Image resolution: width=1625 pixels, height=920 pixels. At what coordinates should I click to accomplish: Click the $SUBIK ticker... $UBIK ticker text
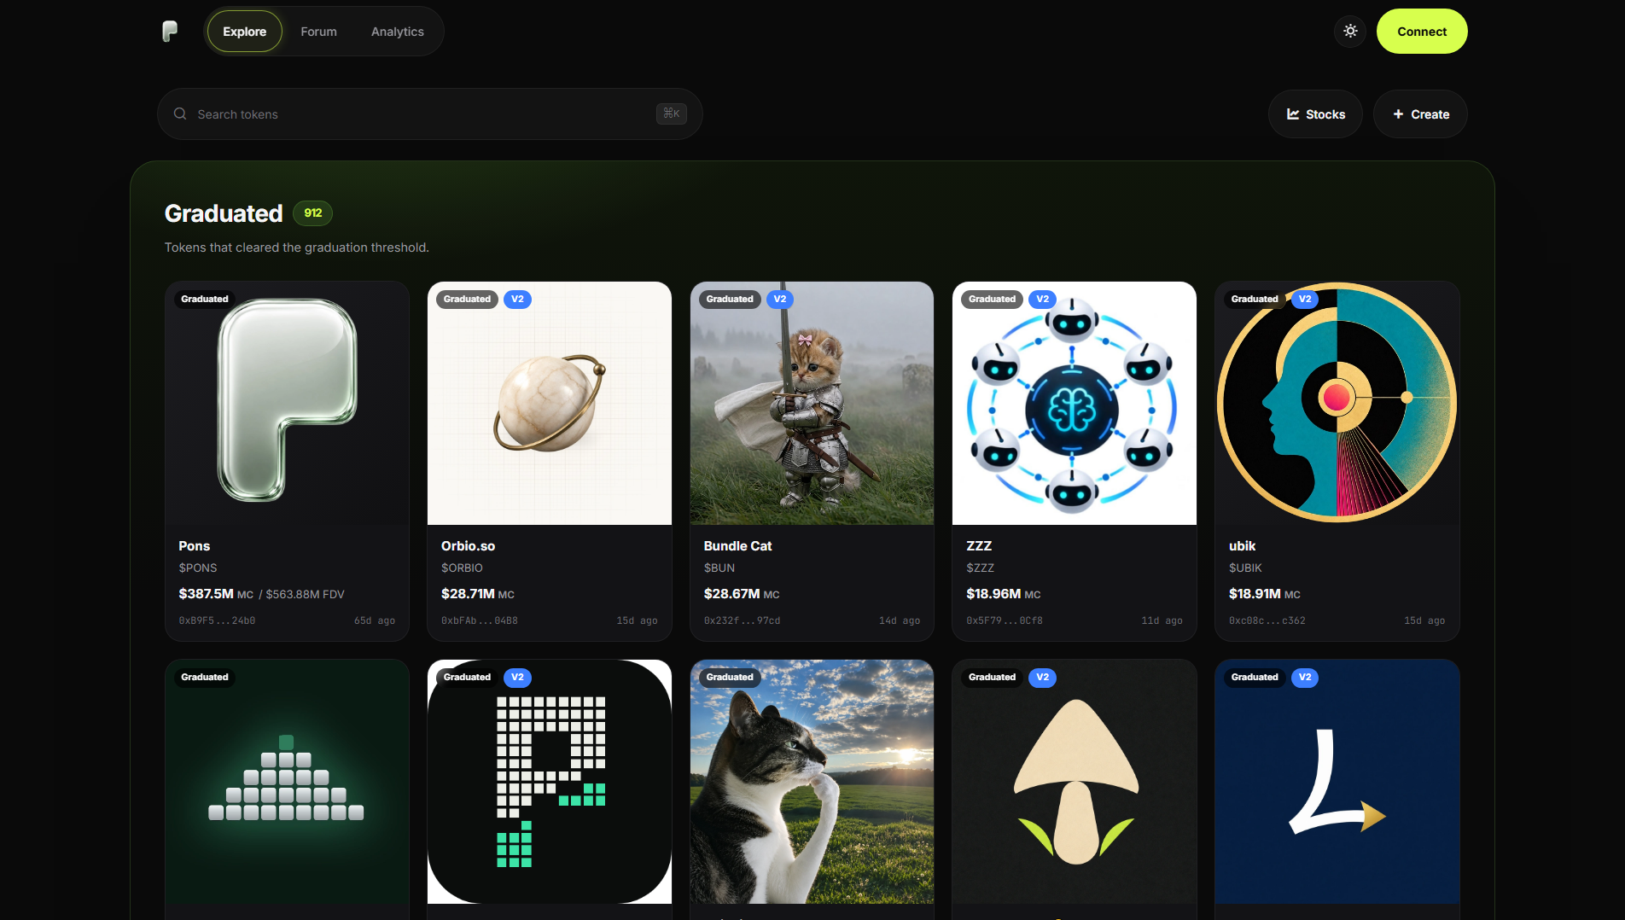click(x=1245, y=568)
